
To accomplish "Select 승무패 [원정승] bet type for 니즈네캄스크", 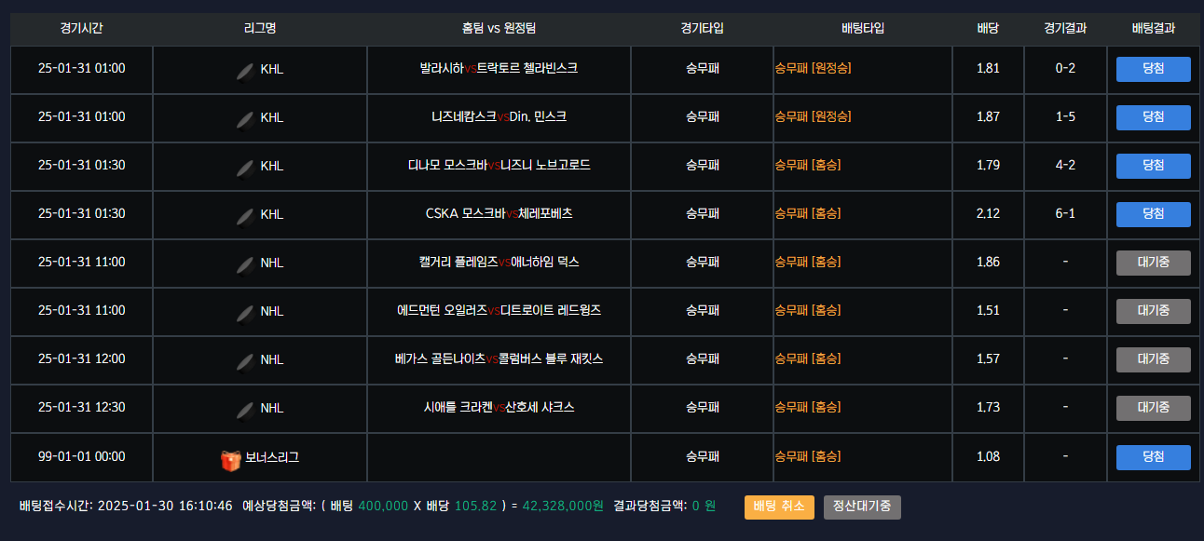I will 813,116.
